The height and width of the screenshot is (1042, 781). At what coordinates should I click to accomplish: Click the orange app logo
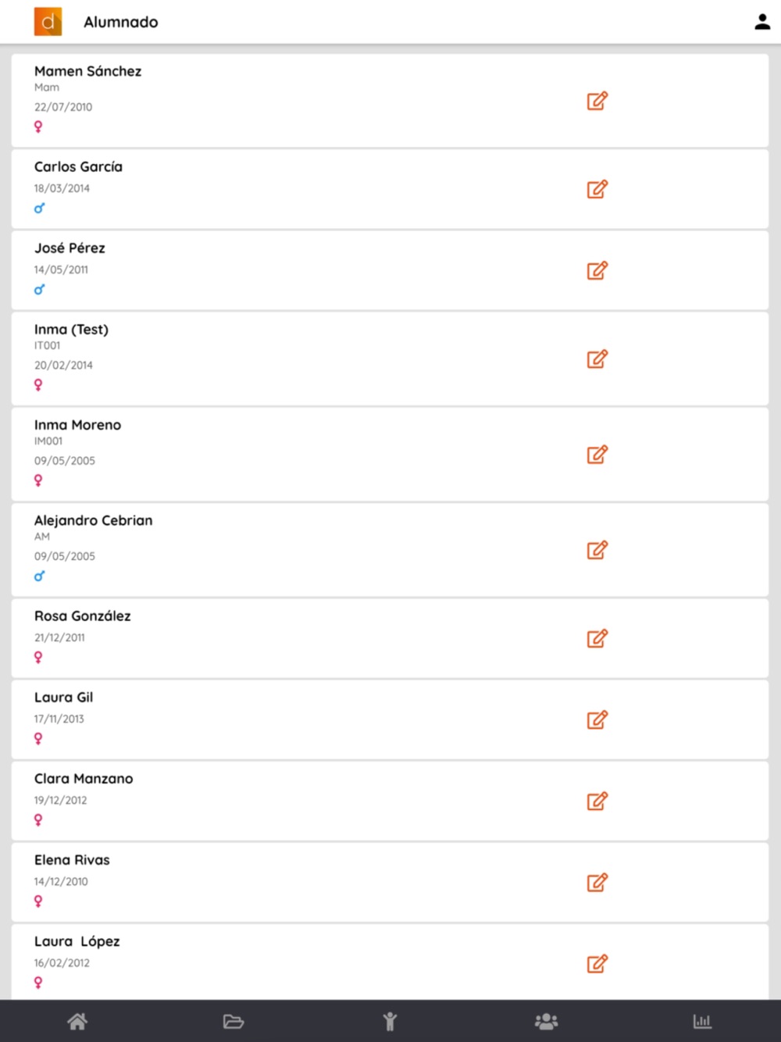click(48, 22)
